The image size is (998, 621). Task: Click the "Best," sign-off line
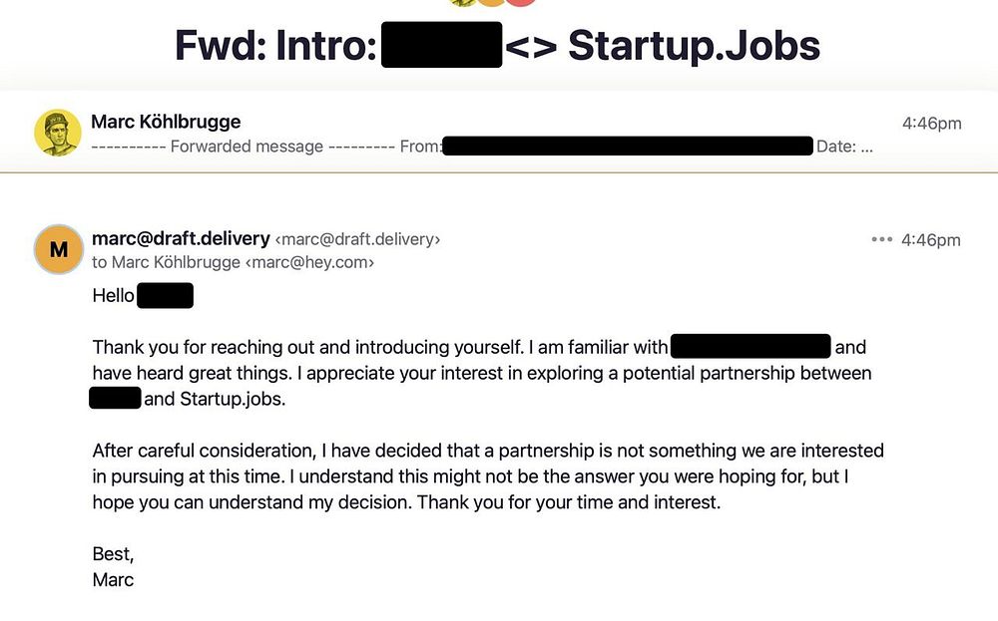(113, 554)
